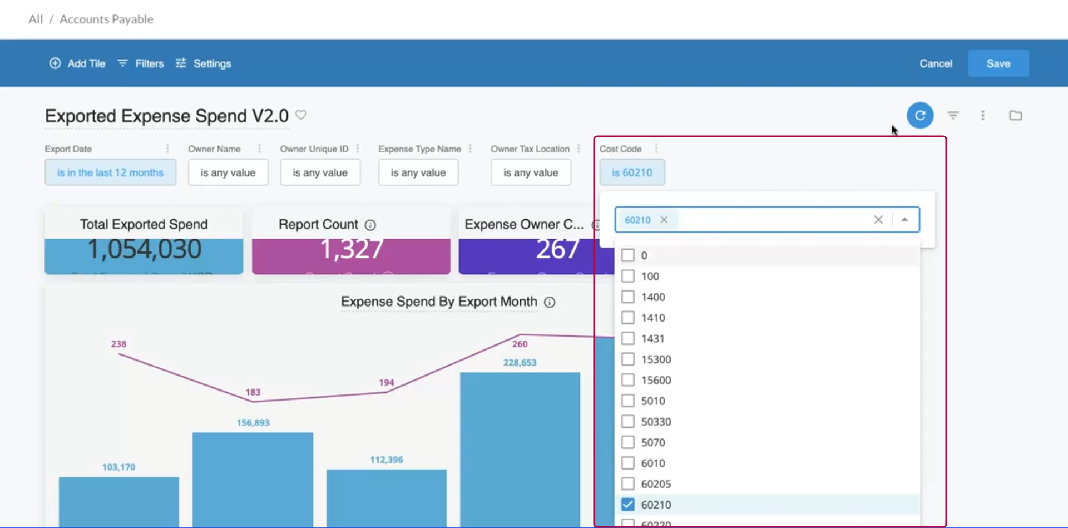
Task: Check the 15300 cost code option
Action: point(628,359)
